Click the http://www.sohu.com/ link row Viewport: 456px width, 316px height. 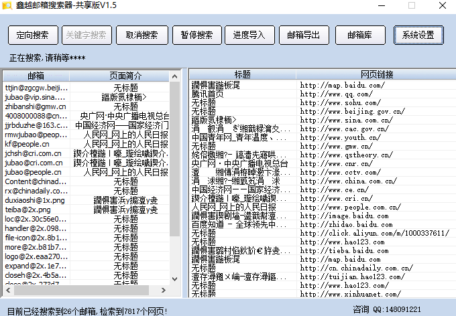pyautogui.click(x=323, y=102)
